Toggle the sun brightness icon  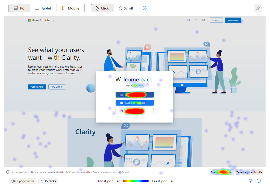tap(250, 181)
